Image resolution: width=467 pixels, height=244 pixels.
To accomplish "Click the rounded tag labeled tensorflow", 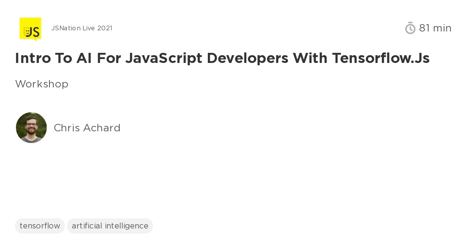I will (x=40, y=226).
